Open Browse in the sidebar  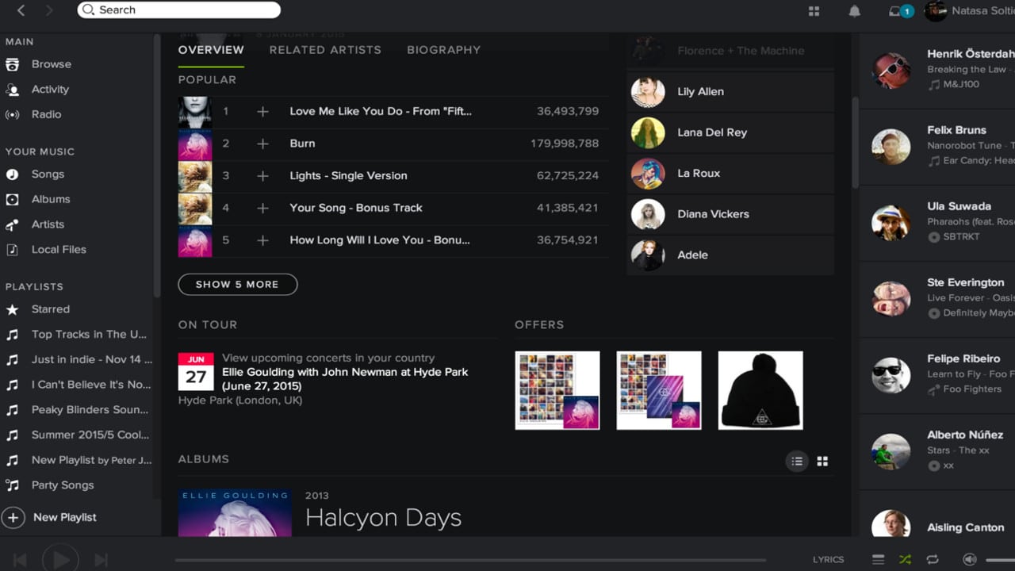tap(51, 64)
